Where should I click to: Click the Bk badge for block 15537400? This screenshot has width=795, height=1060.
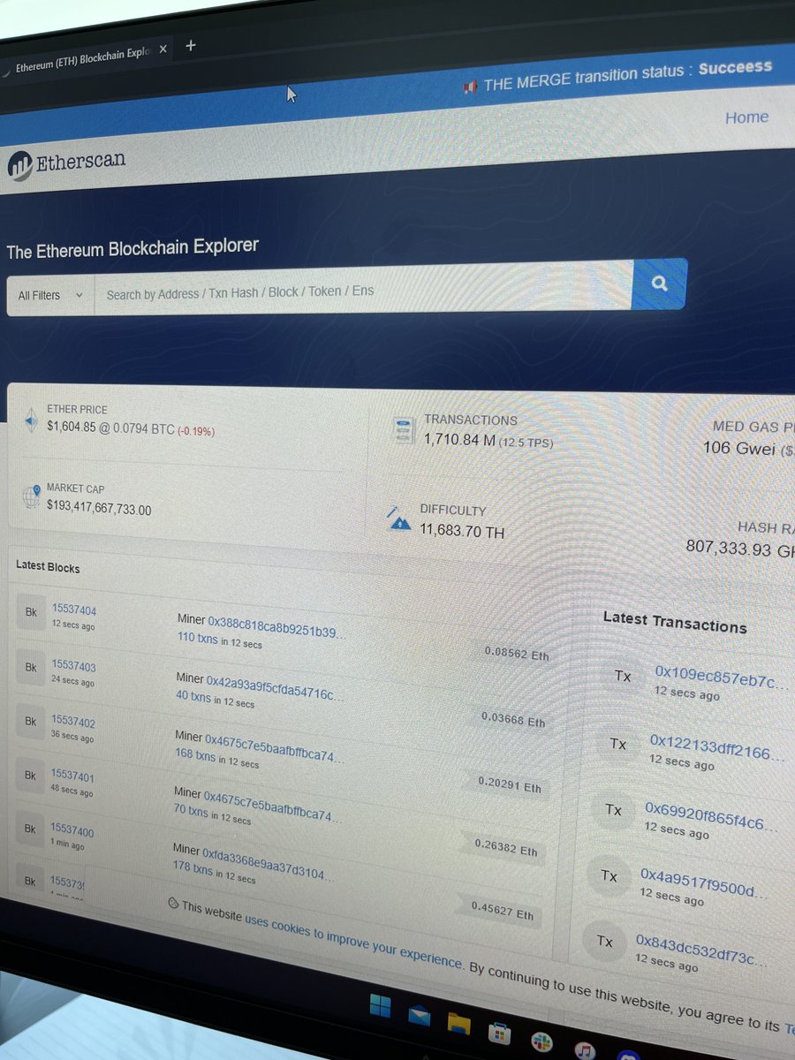point(29,829)
